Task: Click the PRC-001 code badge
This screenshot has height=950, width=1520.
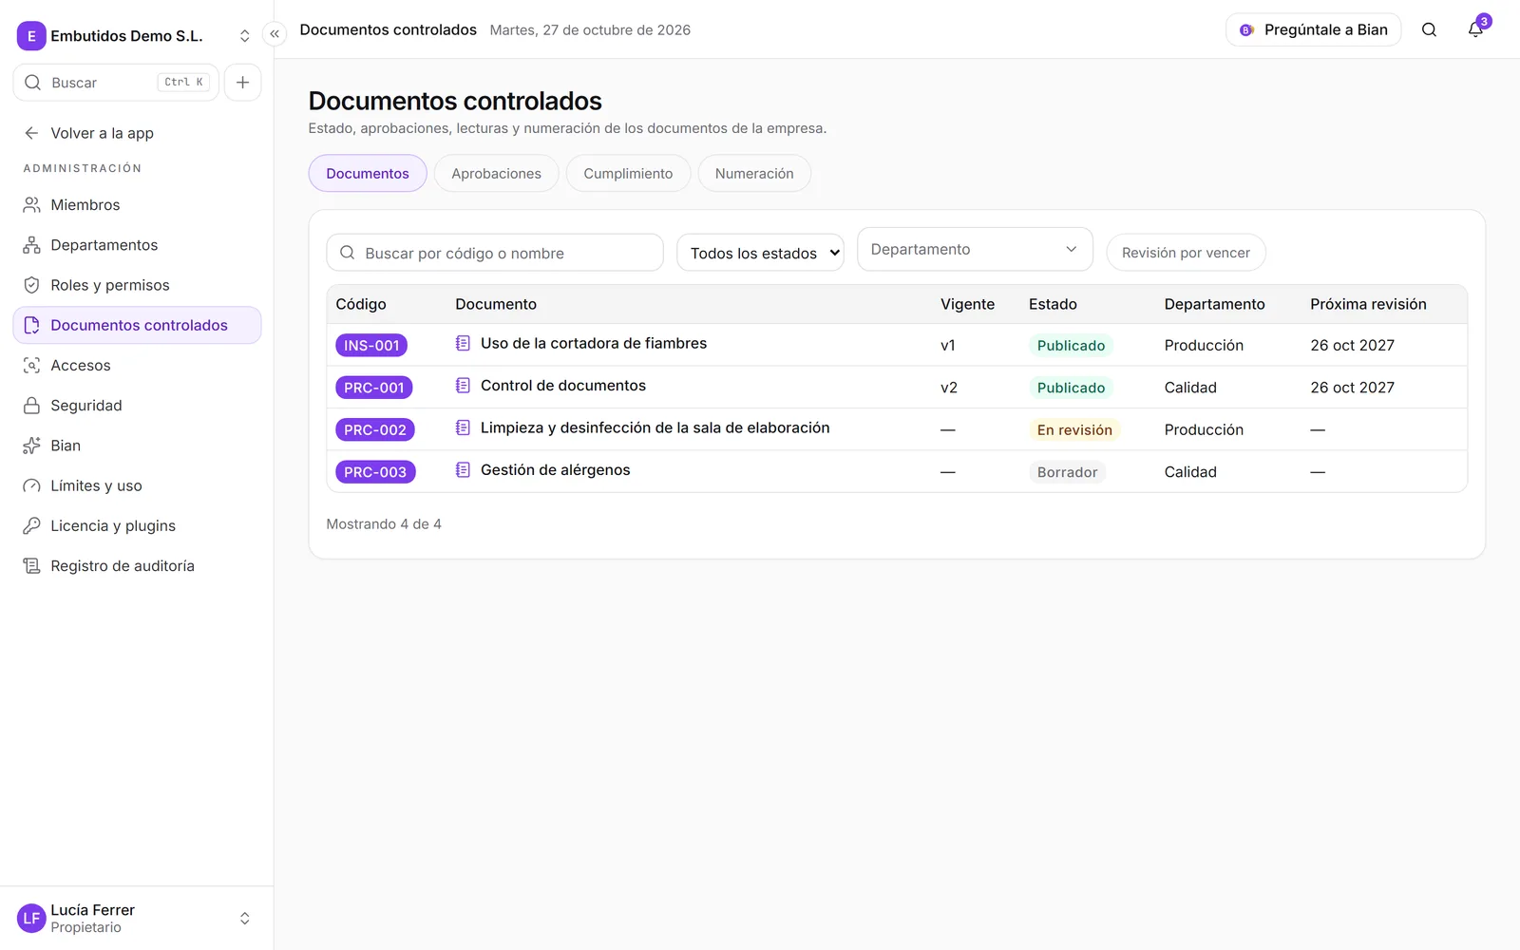Action: click(x=374, y=388)
